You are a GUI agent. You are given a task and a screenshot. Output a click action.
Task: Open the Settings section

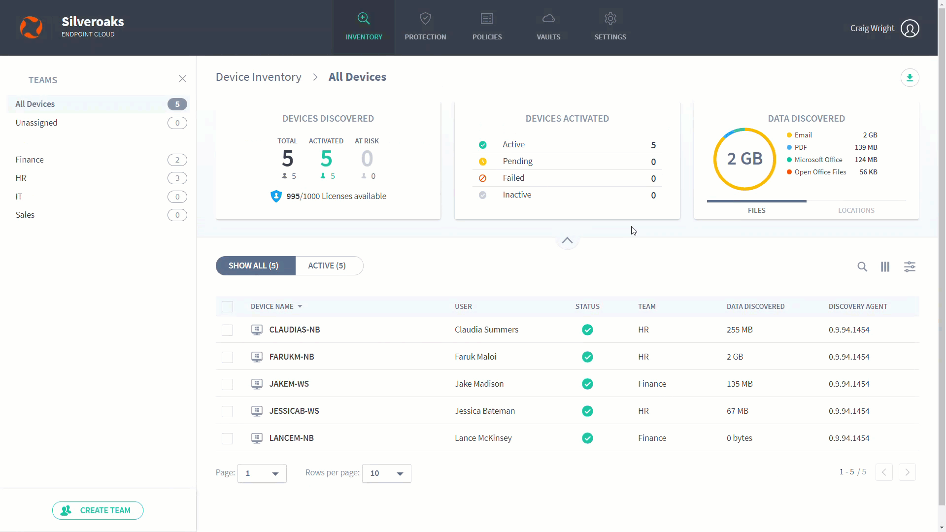[610, 27]
